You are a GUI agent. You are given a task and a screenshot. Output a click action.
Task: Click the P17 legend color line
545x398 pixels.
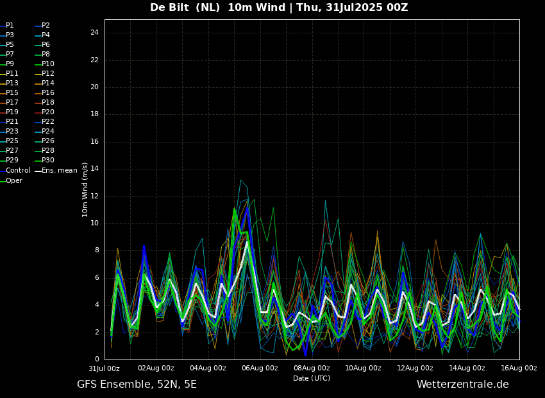pos(2,103)
